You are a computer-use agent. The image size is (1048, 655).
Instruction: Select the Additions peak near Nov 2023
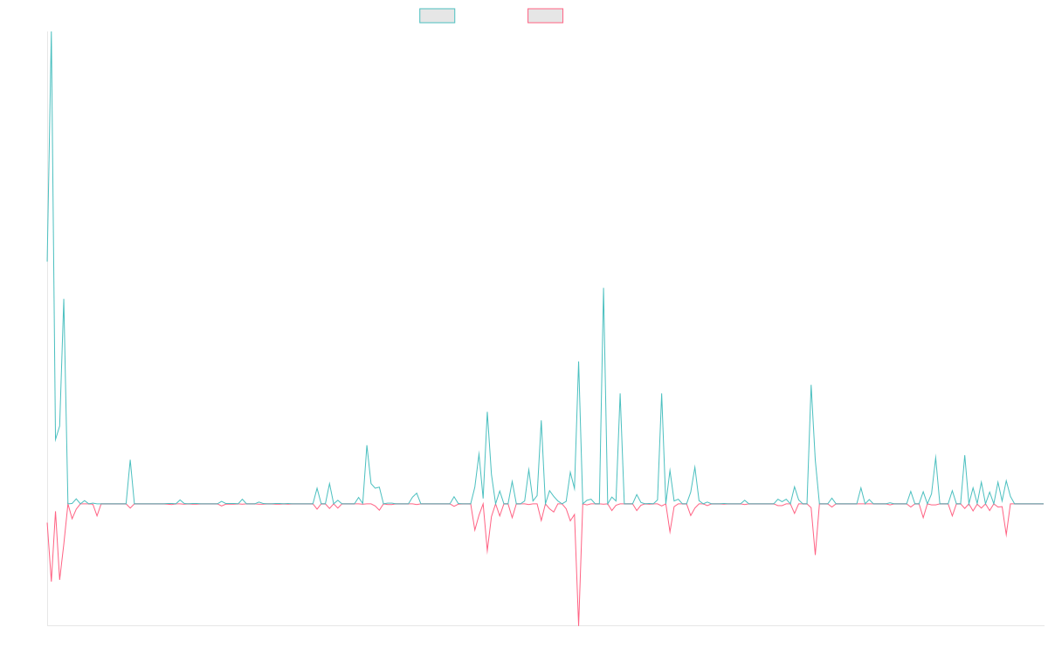click(x=662, y=394)
